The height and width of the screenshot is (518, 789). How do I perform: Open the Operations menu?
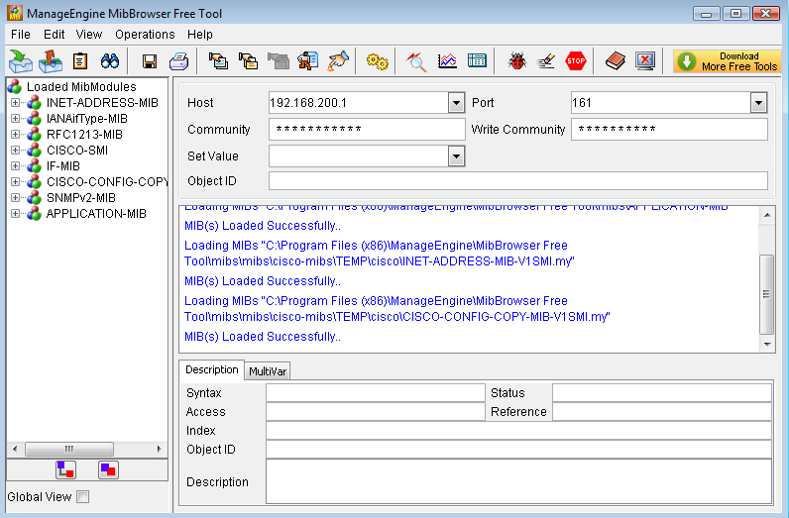pyautogui.click(x=145, y=35)
